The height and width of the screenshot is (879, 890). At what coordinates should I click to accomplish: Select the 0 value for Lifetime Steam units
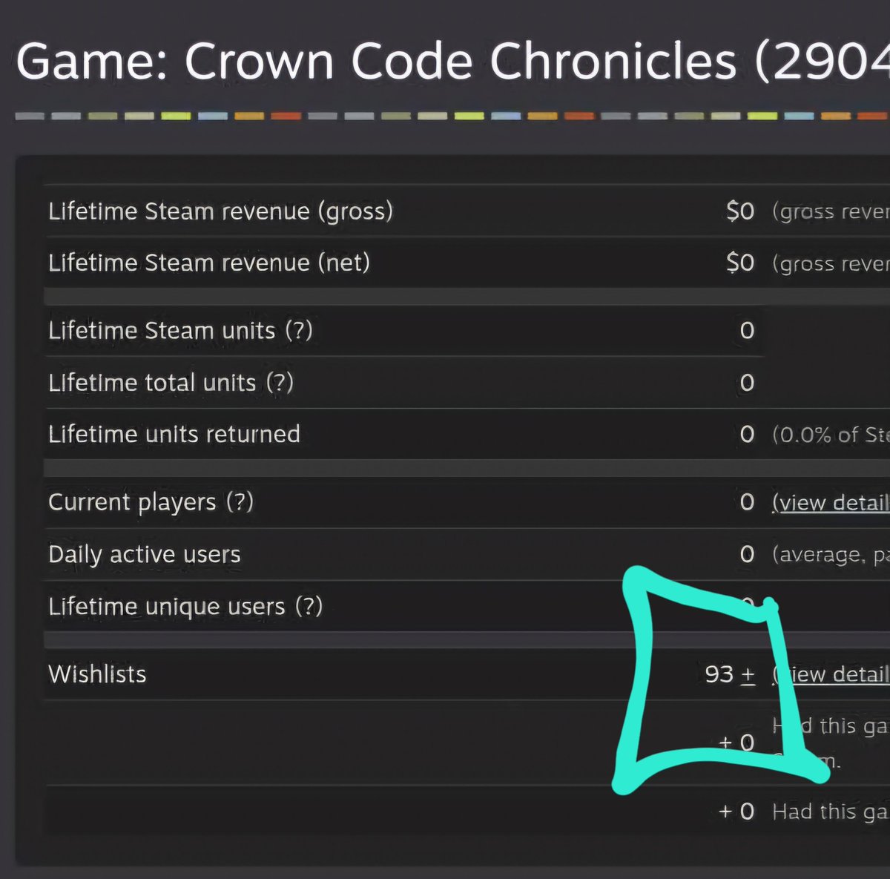747,331
